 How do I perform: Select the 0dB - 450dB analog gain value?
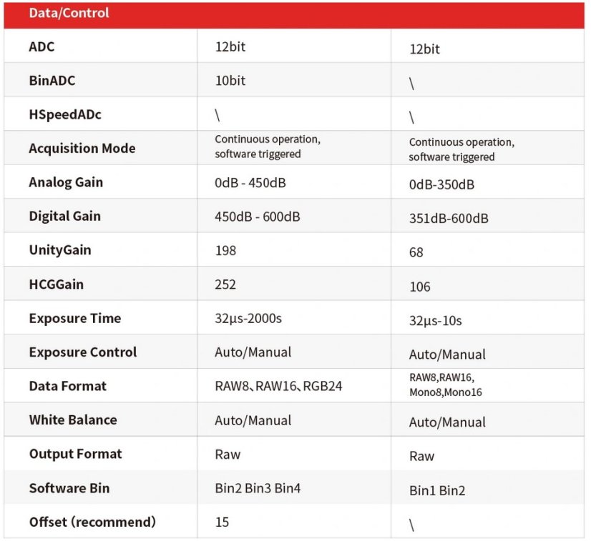point(250,182)
